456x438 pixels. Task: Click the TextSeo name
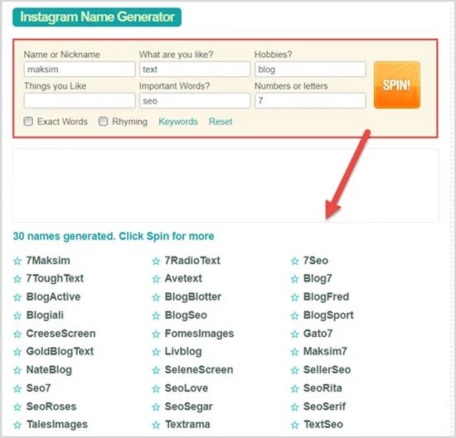(x=323, y=425)
